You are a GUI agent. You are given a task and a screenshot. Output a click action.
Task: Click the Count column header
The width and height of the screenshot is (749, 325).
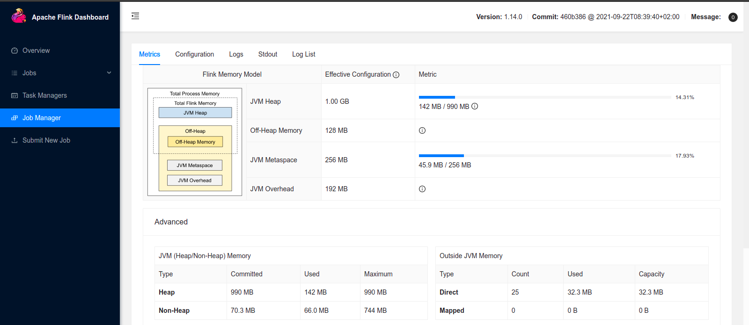tap(520, 274)
